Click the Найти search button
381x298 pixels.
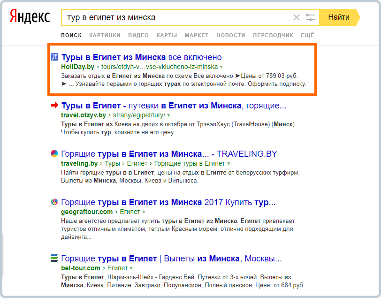(339, 17)
